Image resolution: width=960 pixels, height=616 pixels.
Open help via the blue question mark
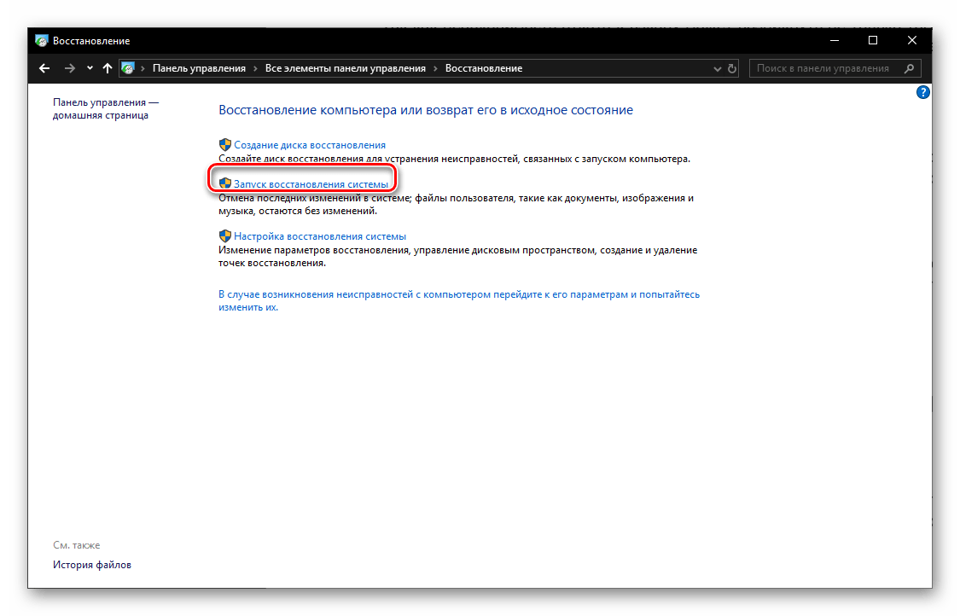point(922,92)
